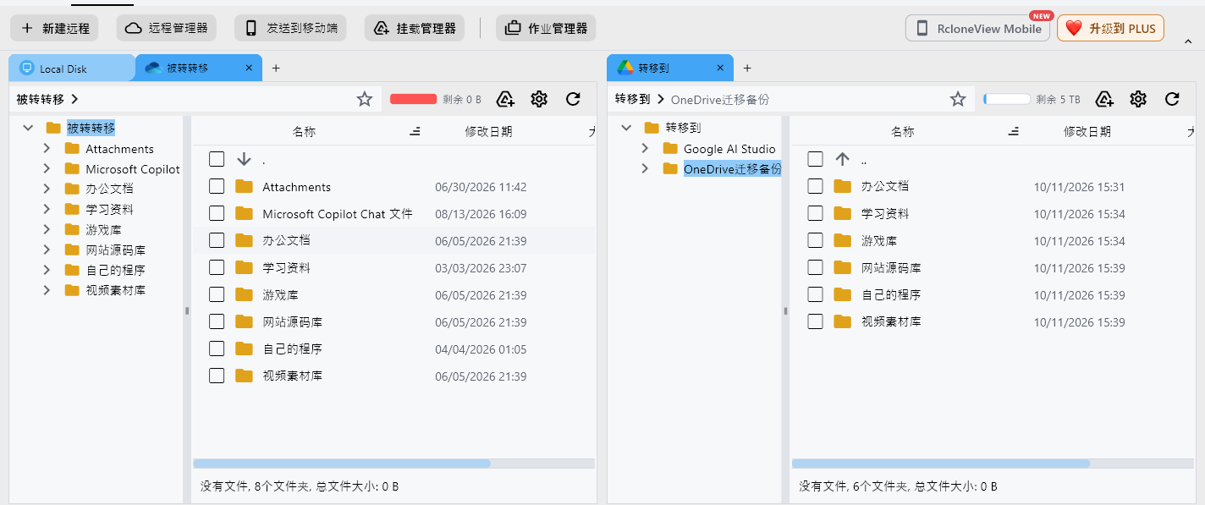Switch to the 被转转移 tab
This screenshot has height=505, width=1205.
199,68
